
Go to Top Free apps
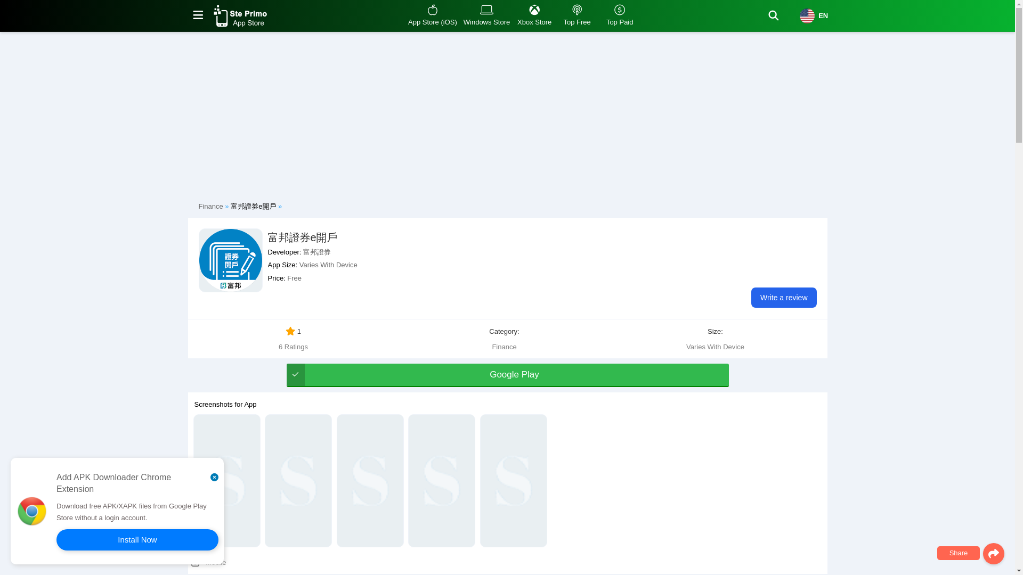pyautogui.click(x=577, y=15)
